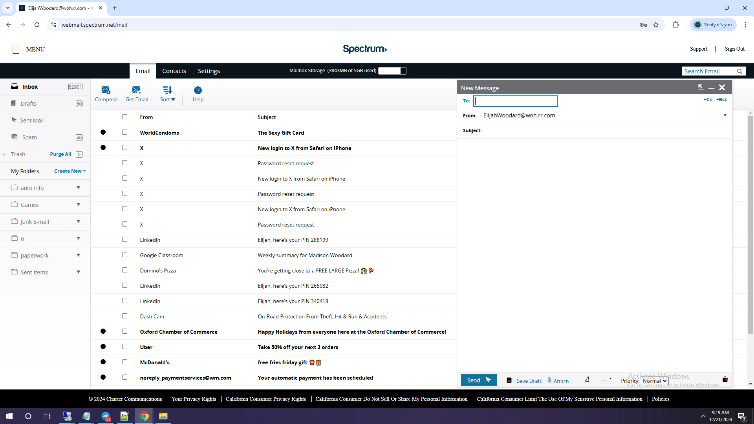Click Purge All link for Trash
Image resolution: width=754 pixels, height=424 pixels.
coord(60,154)
